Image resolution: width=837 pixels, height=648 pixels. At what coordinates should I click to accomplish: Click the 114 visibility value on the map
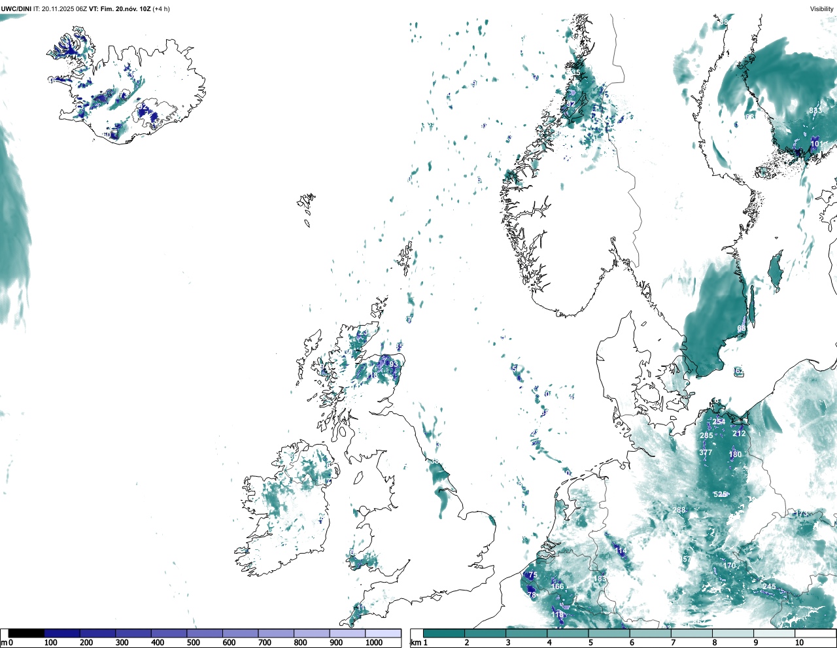[621, 551]
